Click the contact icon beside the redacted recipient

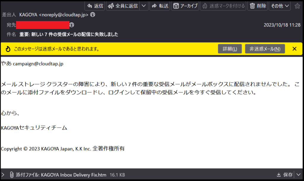72,25
